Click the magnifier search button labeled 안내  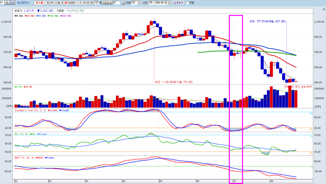[10, 3]
